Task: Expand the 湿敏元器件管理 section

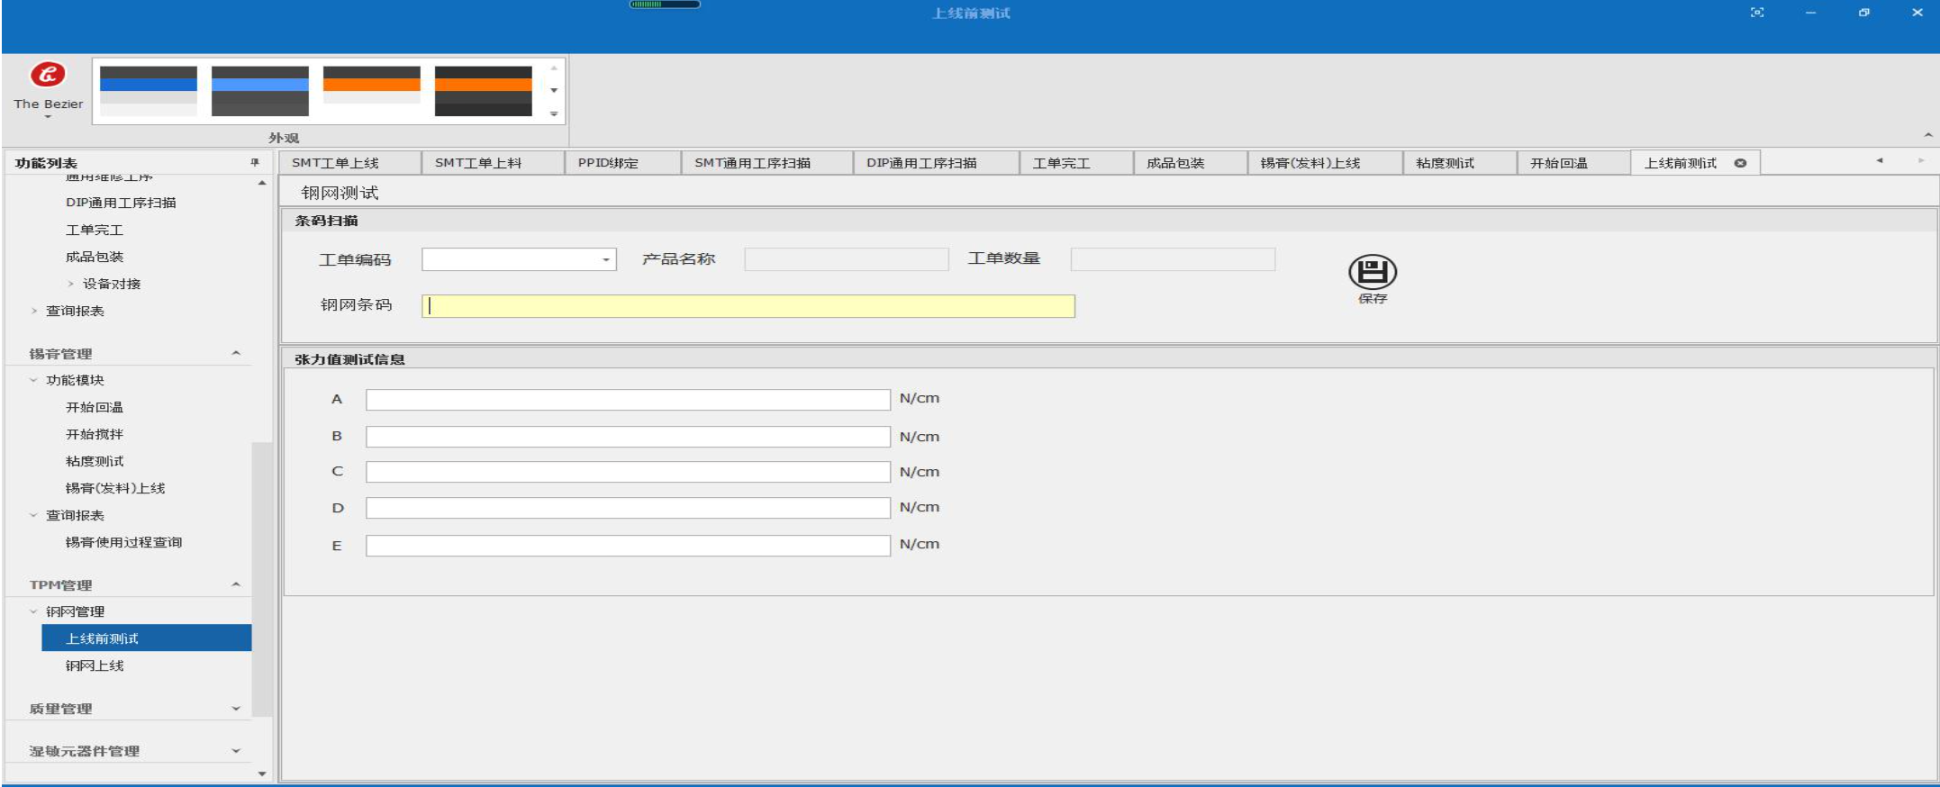Action: (x=236, y=751)
